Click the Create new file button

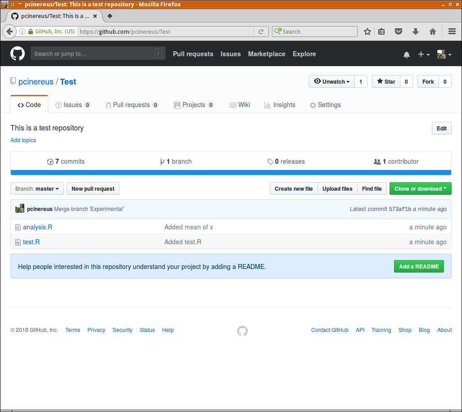[294, 188]
